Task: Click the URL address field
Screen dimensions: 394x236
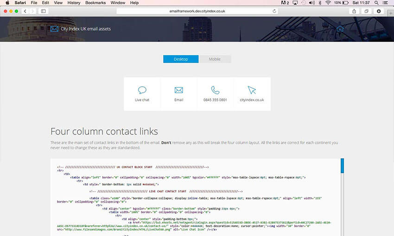Action: (195, 11)
